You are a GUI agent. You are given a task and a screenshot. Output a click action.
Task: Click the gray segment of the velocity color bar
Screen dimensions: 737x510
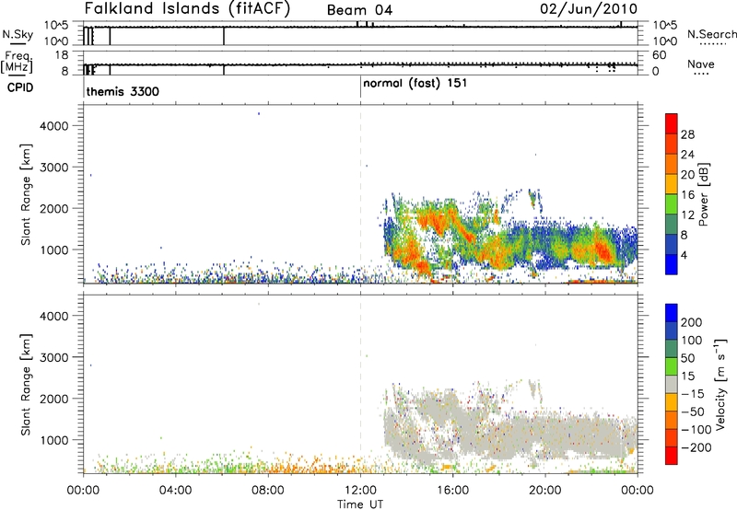[x=672, y=385]
